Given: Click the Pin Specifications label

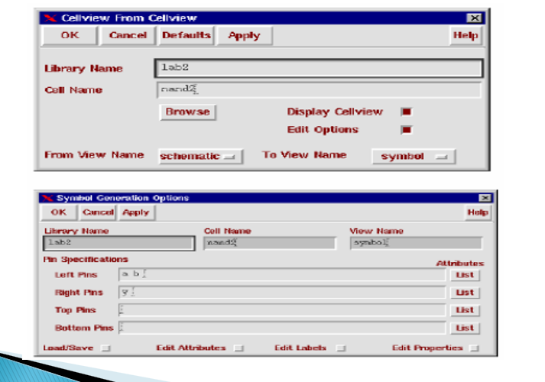Looking at the screenshot, I should (x=86, y=260).
